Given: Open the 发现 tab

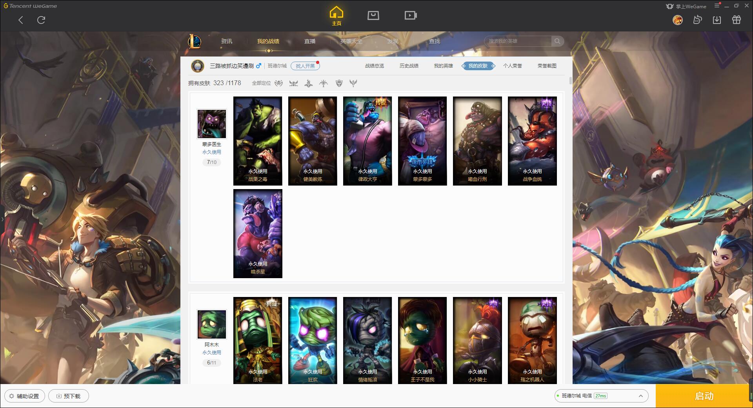Looking at the screenshot, I should tap(393, 41).
